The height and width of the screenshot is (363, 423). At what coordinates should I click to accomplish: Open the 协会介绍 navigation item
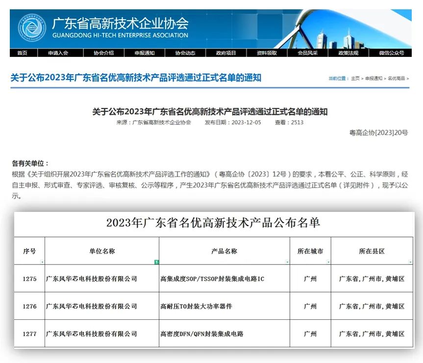pos(103,53)
